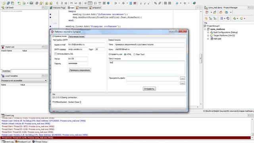
Task: Pin the Local Variables panel
Action: click(x=43, y=76)
